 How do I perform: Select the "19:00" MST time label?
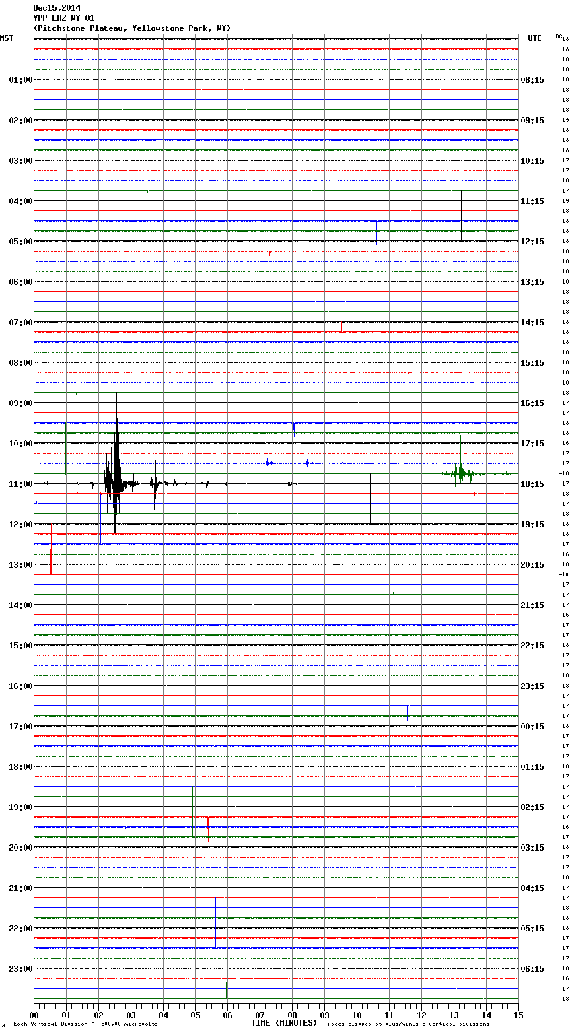[x=20, y=807]
